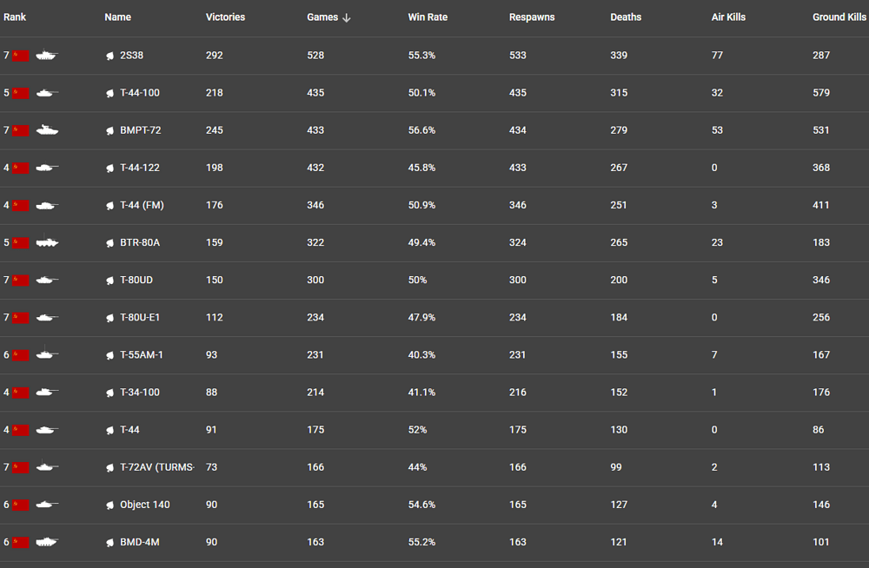Click the 2S38 vehicle silhouette icon
Image resolution: width=869 pixels, height=568 pixels.
pos(47,56)
